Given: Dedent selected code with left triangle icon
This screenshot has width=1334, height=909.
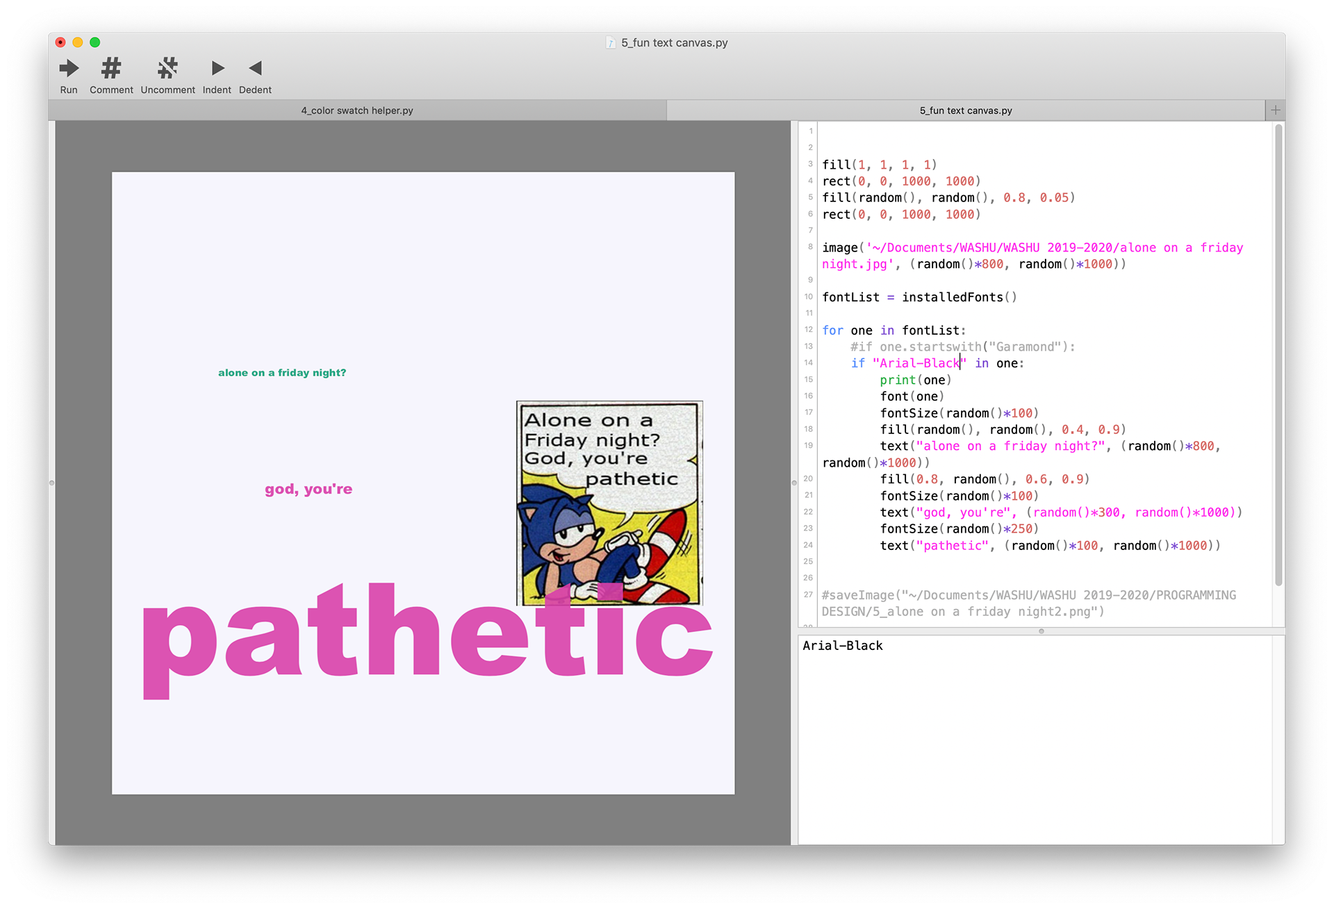Looking at the screenshot, I should point(255,68).
